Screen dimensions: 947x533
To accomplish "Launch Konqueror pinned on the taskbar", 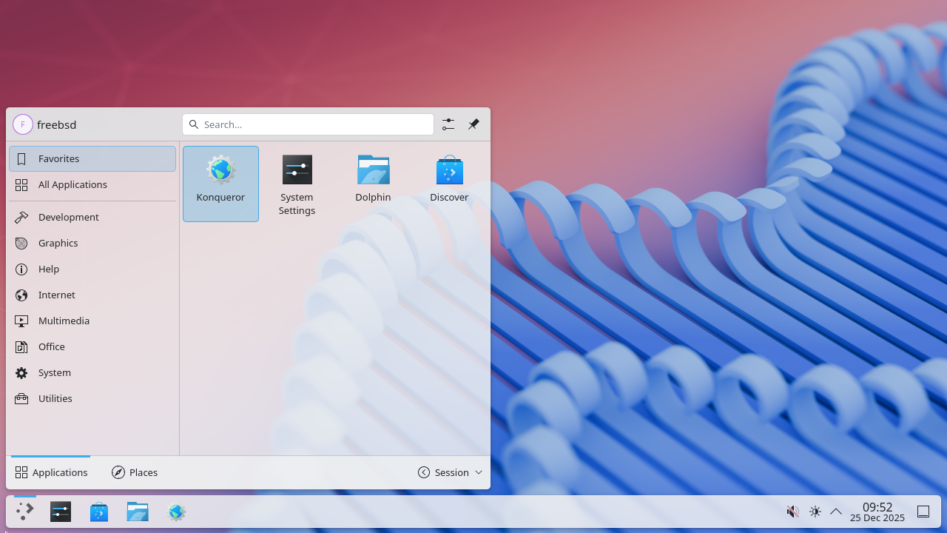I will (x=176, y=512).
